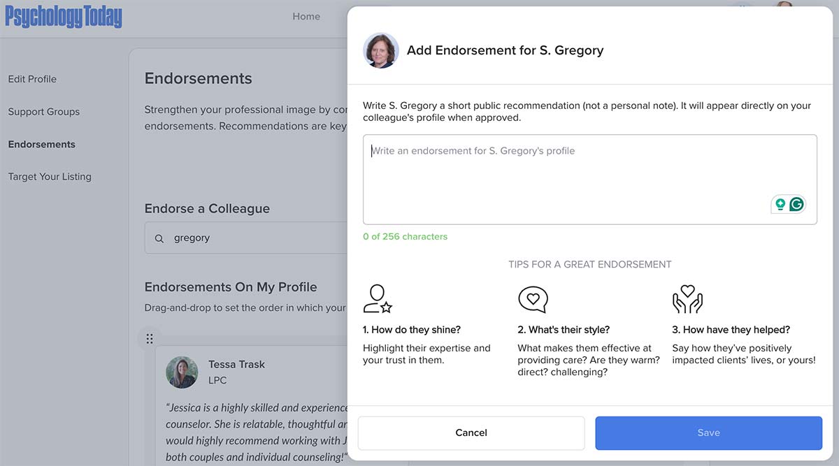Click the Psychology Today logo
839x466 pixels.
point(63,16)
